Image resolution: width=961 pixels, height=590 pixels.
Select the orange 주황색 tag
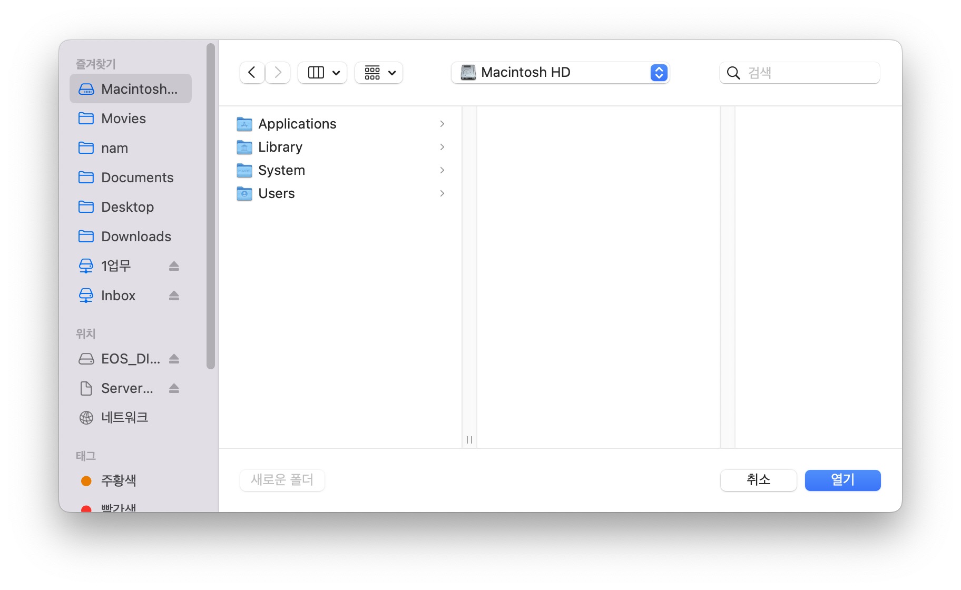coord(131,480)
